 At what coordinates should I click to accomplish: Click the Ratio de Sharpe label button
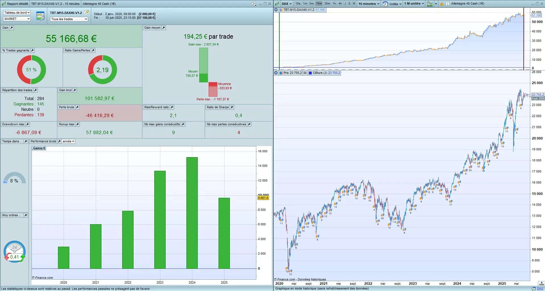click(218, 107)
